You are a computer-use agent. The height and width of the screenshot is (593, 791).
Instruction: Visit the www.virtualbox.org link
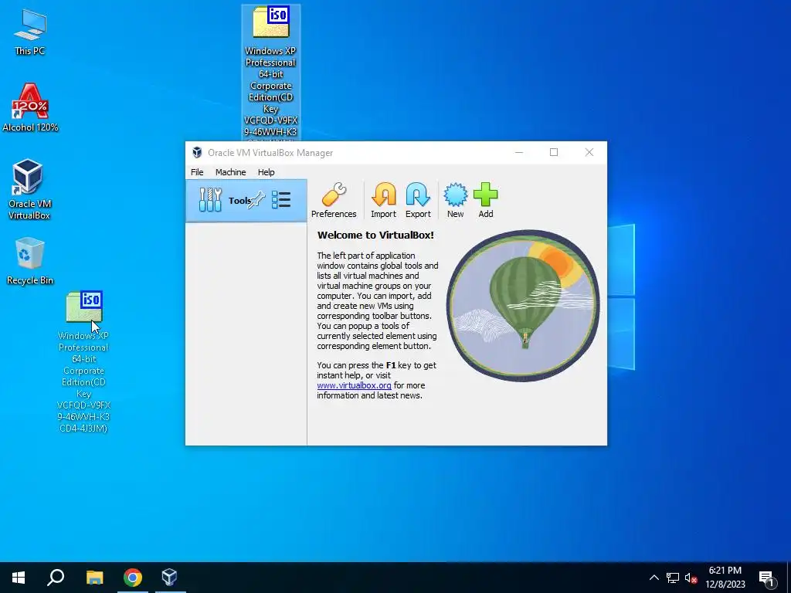pos(354,385)
